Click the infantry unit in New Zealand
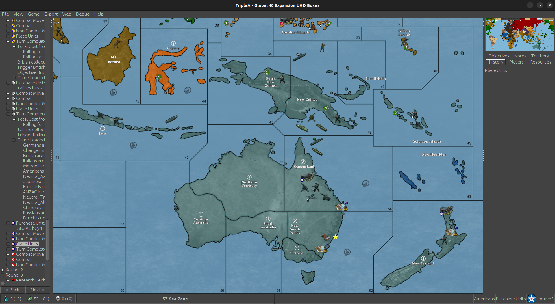This screenshot has width=555, height=304. click(x=445, y=240)
